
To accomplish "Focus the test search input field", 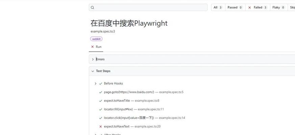I will click(148, 7).
